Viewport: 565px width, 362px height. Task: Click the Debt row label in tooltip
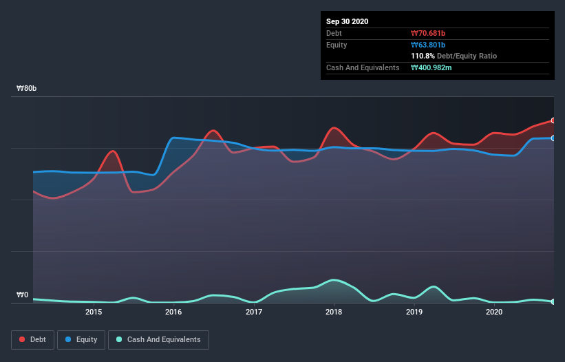334,34
